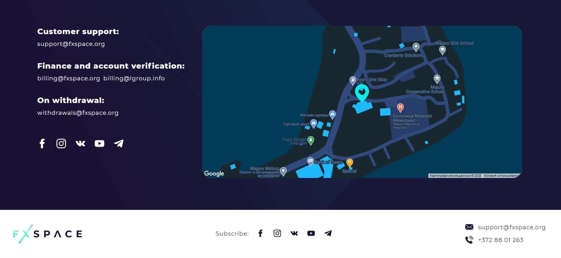Click billing@fxspace.org email link
Viewport: 561px width, 258px height.
coord(69,78)
